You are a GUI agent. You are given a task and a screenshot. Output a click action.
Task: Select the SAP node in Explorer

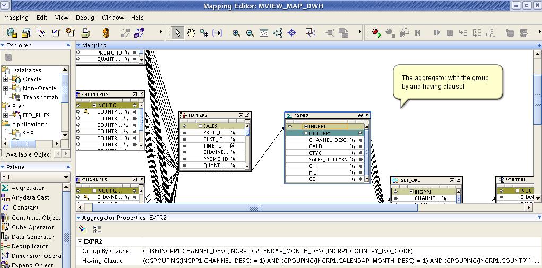point(28,133)
